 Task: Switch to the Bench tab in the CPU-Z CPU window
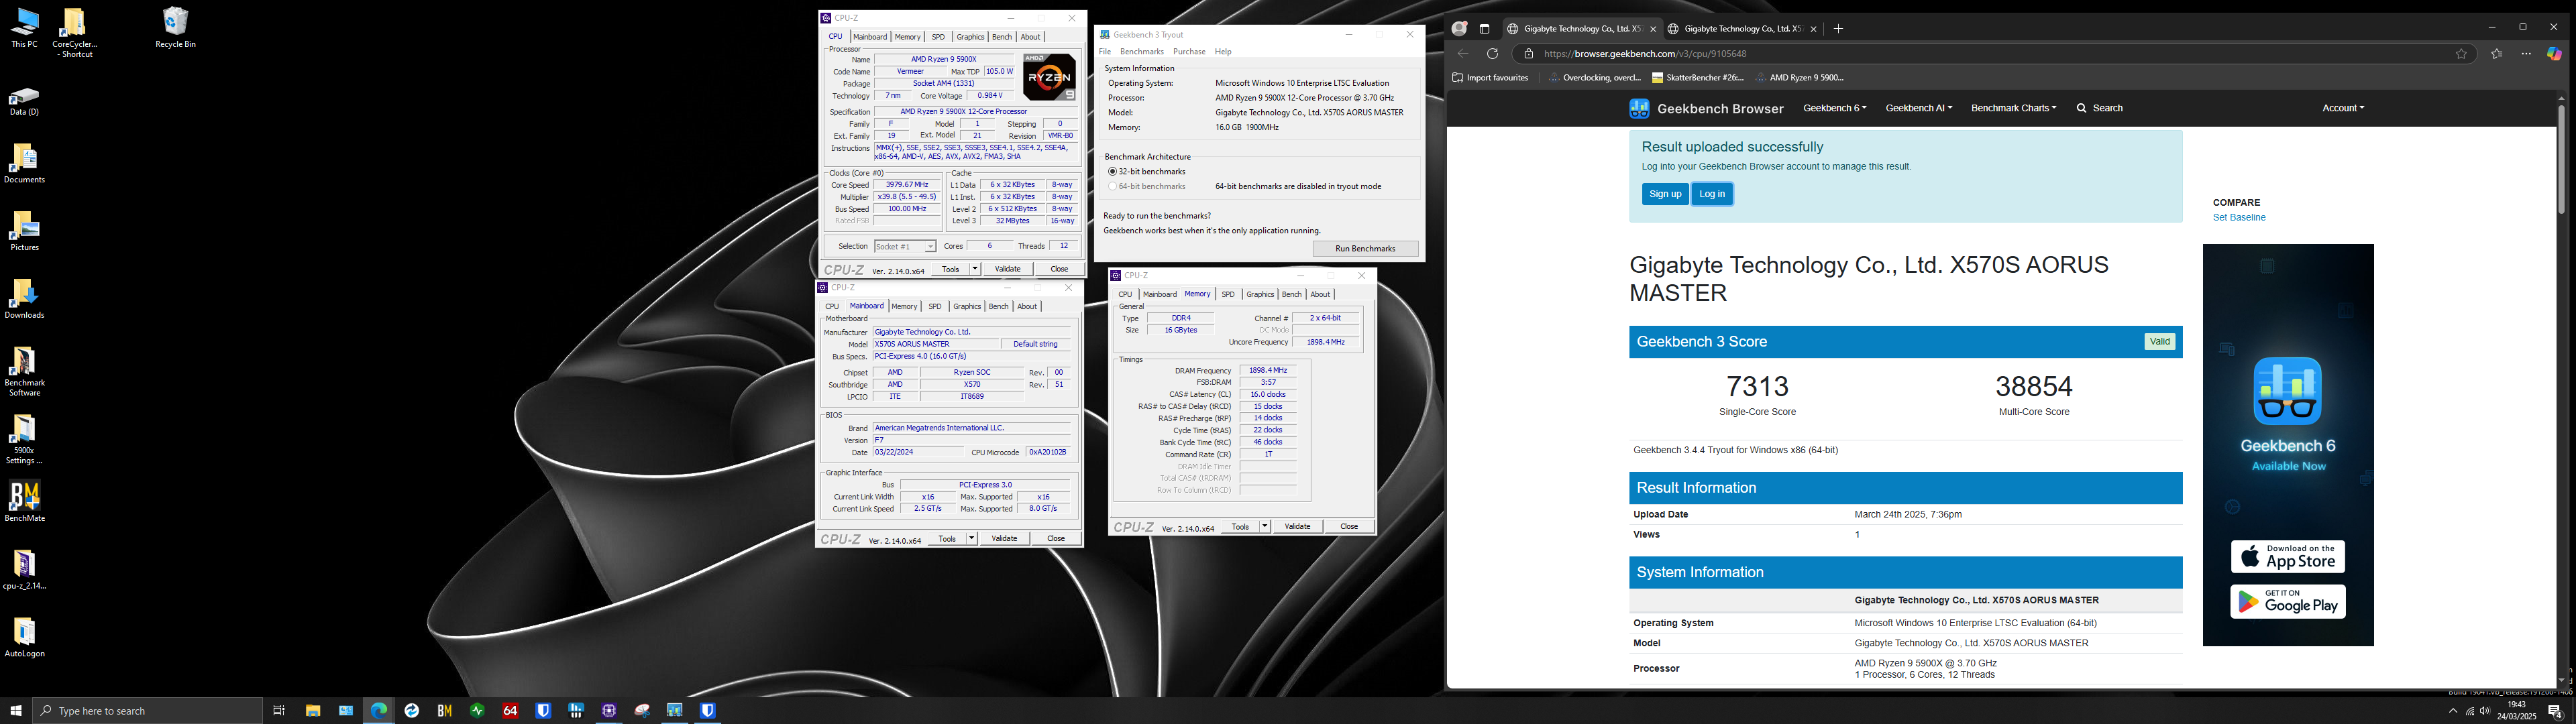pyautogui.click(x=1001, y=37)
